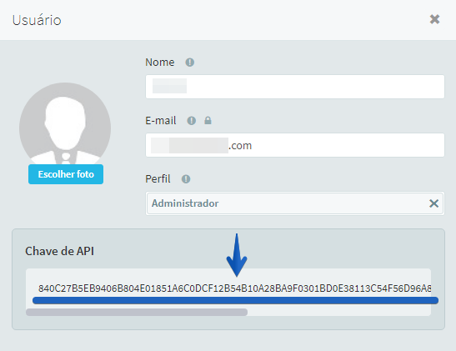Click the E-mail info icon
Screen dimensions: 456x351
(192, 120)
